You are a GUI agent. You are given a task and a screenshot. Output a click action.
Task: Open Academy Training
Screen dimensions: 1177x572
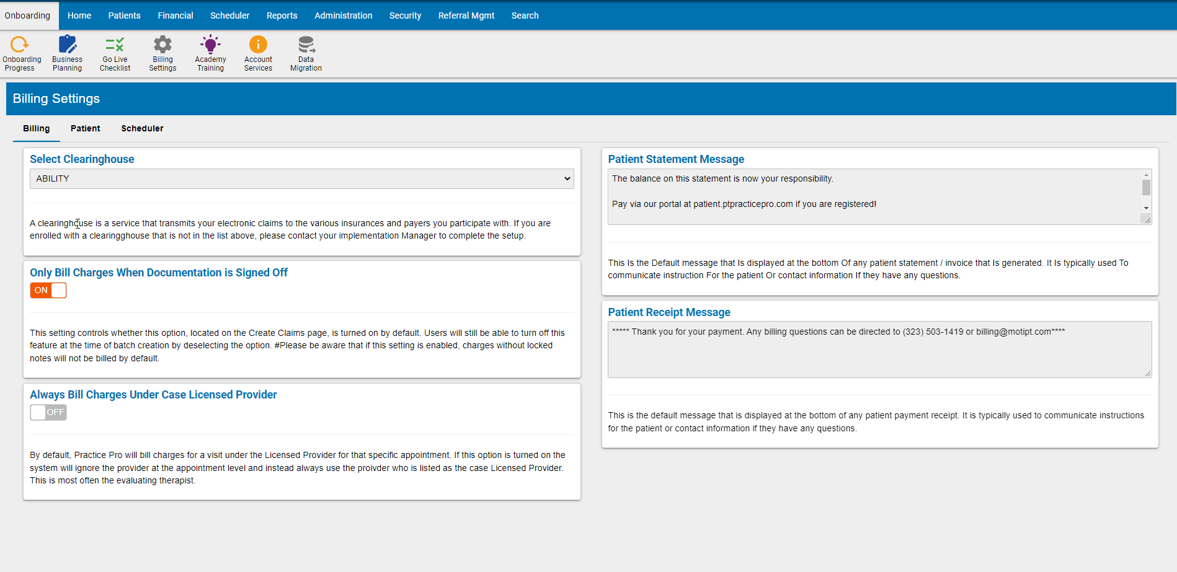tap(210, 53)
